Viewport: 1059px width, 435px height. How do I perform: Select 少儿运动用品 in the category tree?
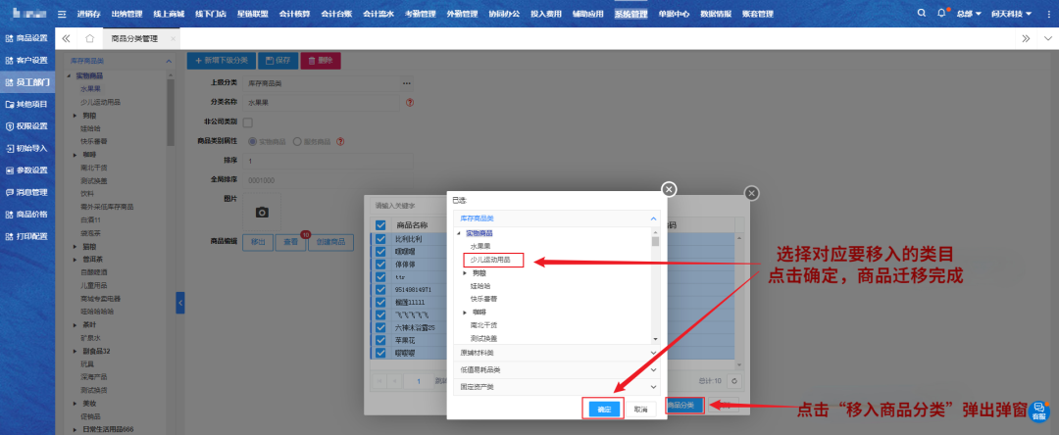(493, 260)
